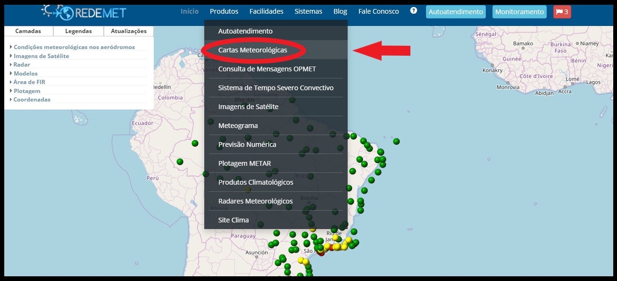Click the Monitoramento button
Viewport: 617px width, 281px height.
point(519,12)
